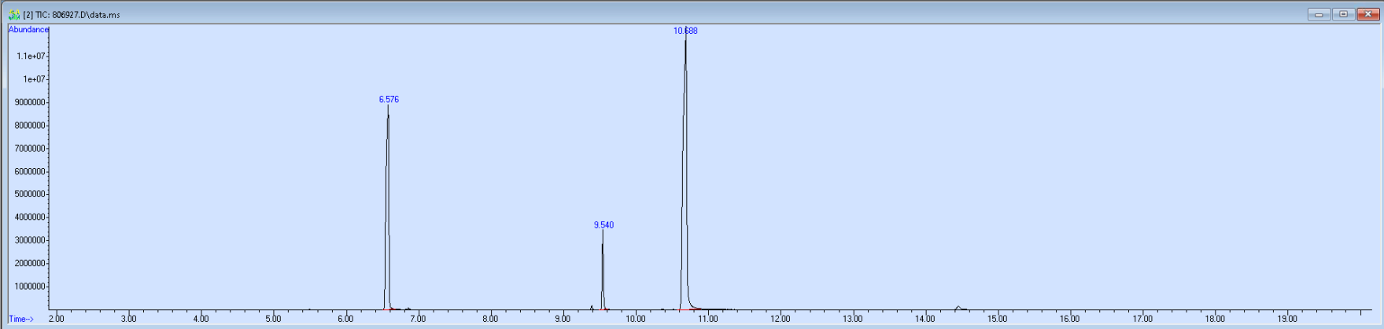Click the 19.00 time axis value
This screenshot has height=329, width=1384.
tap(1287, 319)
